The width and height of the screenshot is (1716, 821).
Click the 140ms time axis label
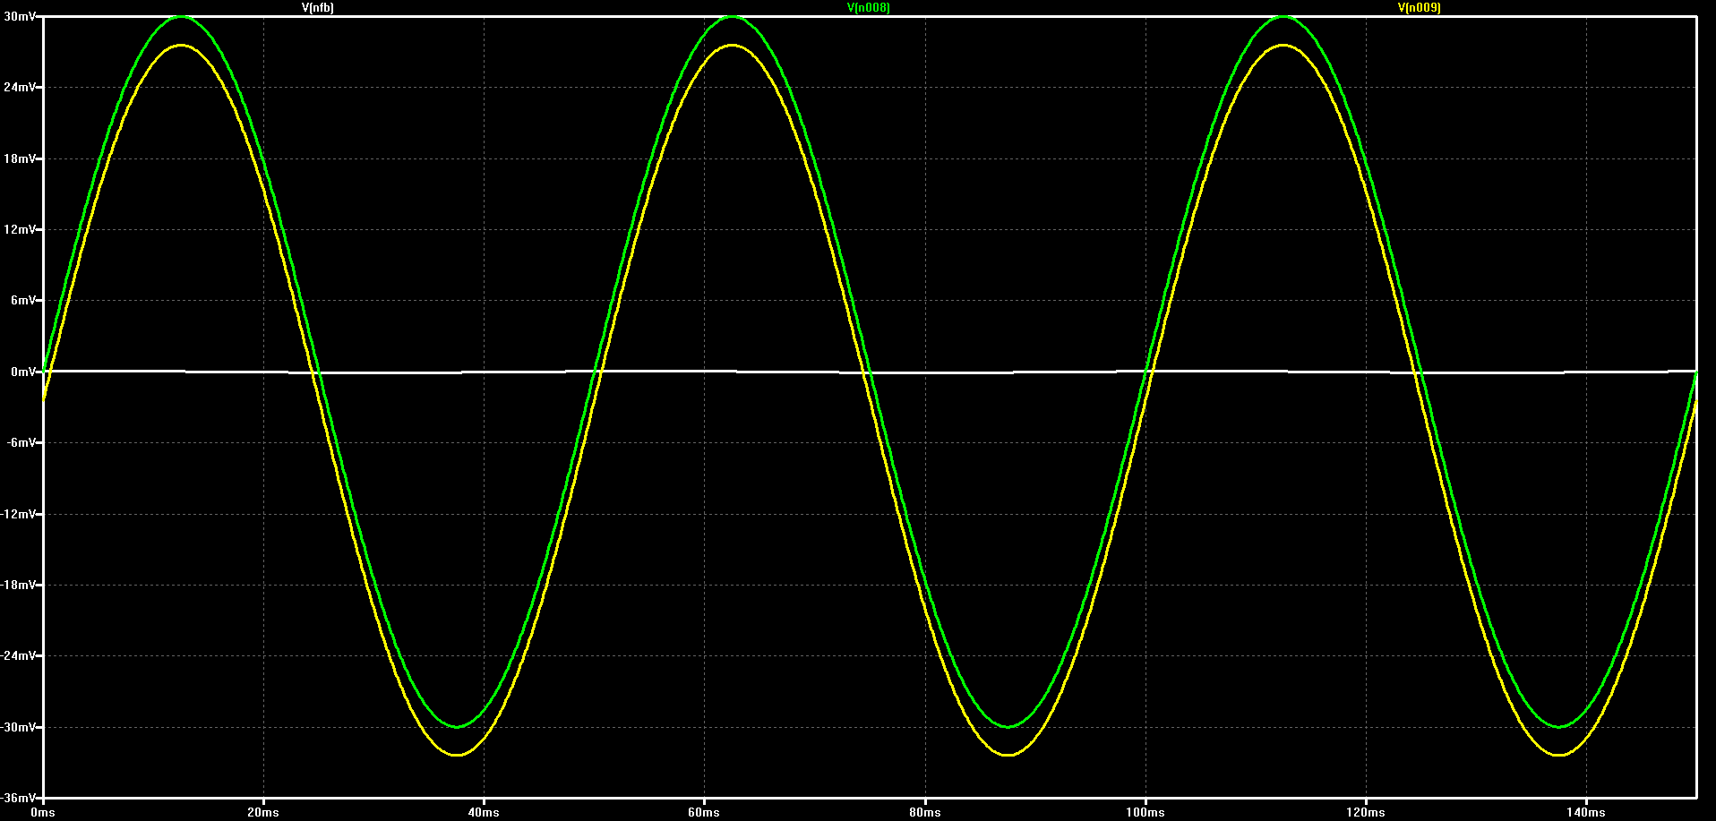pyautogui.click(x=1586, y=813)
